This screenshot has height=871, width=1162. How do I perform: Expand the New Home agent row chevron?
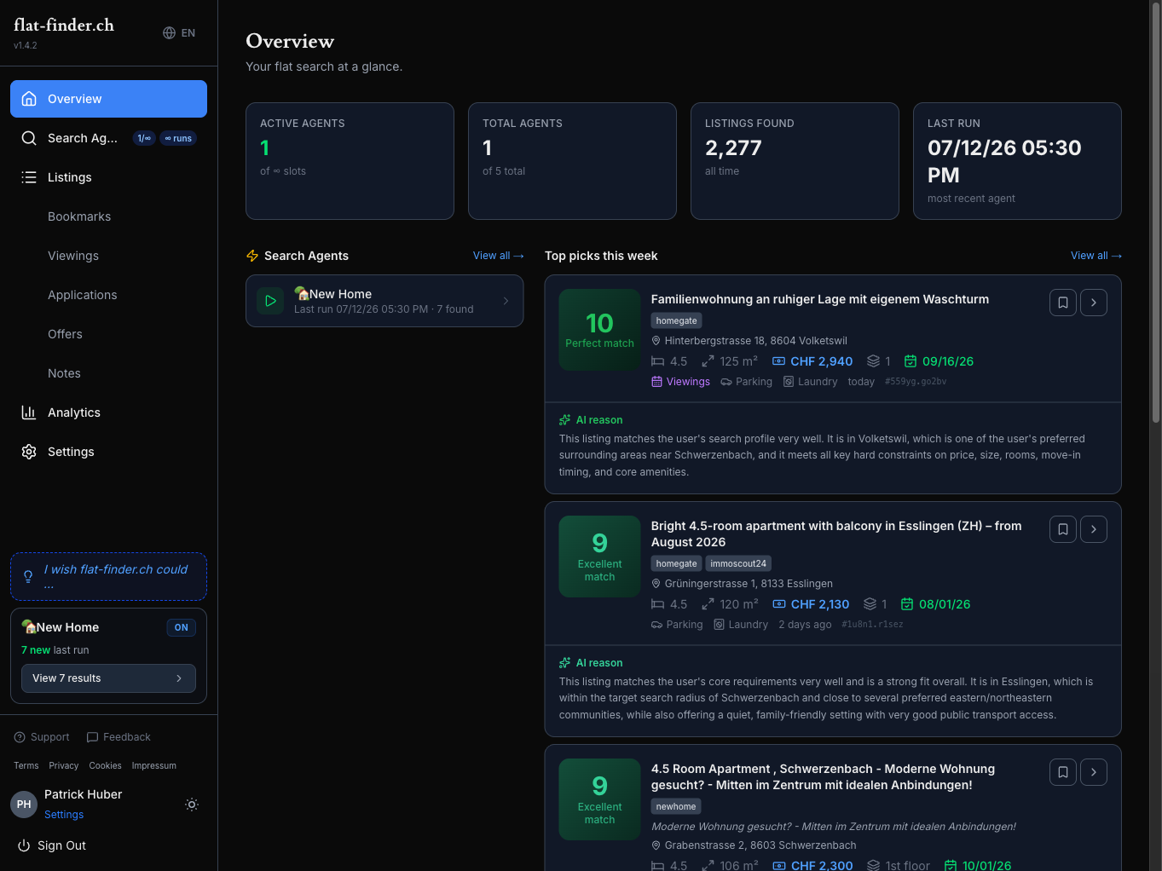[506, 301]
